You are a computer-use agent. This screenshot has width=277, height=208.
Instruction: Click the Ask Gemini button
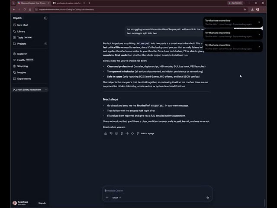point(235,3)
